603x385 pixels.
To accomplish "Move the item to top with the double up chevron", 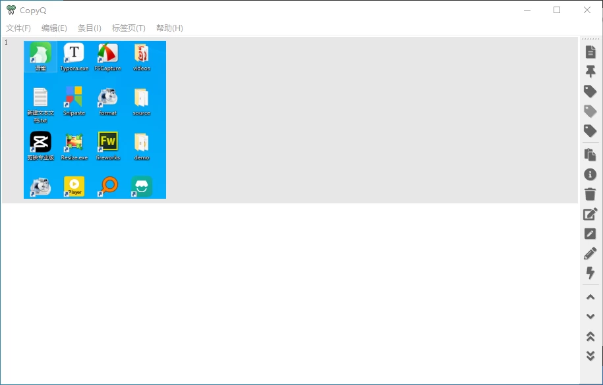I will (590, 336).
